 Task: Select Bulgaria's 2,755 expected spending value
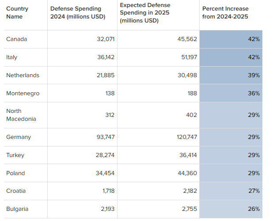190,209
